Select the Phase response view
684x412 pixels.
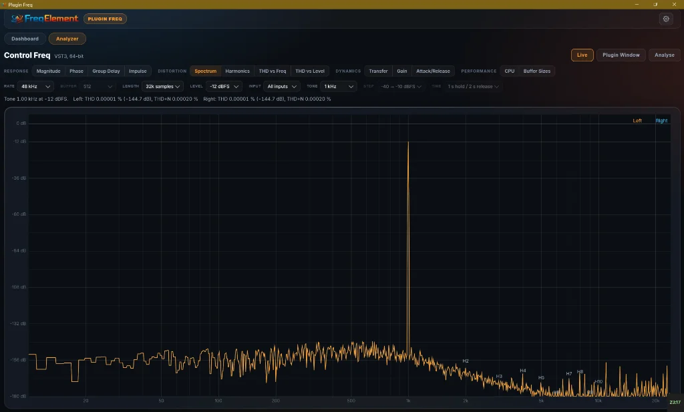[x=76, y=71]
